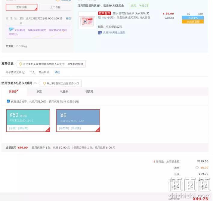The height and width of the screenshot is (201, 213).
Task: Click the 7-day return support icon
Action: click(100, 32)
